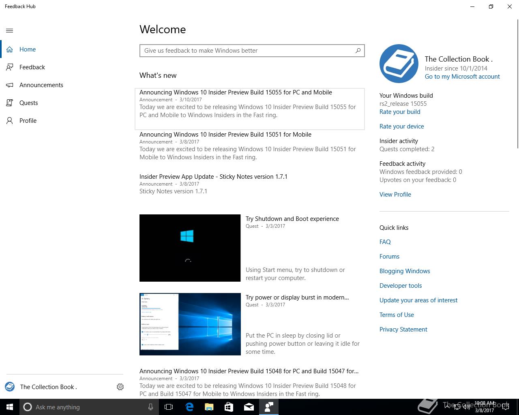The image size is (519, 415).
Task: Open Try Shutdown and Boot experience quest
Action: click(292, 219)
